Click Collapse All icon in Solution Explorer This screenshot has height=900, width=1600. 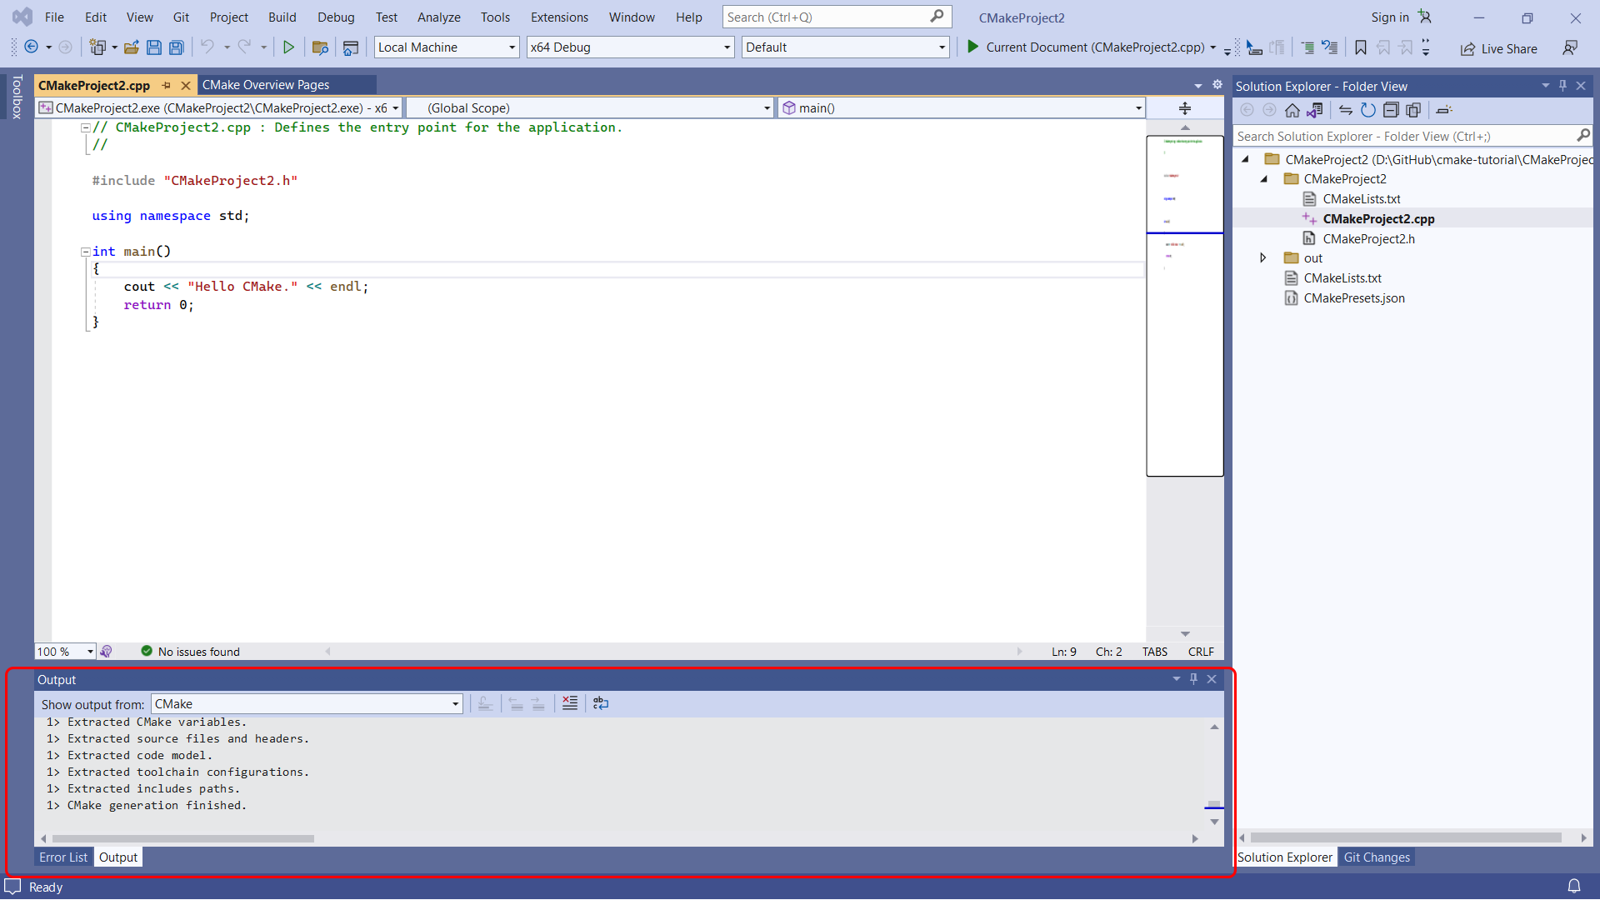(1390, 110)
